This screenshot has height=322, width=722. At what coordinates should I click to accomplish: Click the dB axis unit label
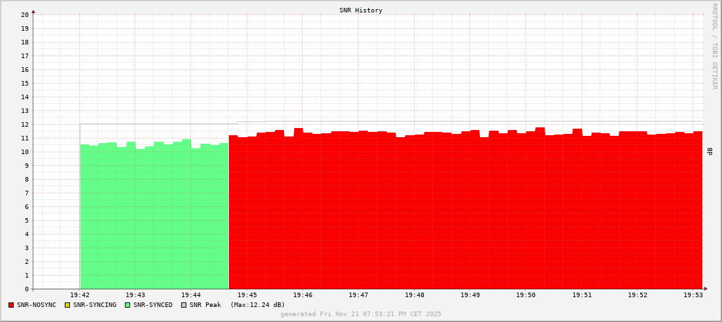[x=710, y=152]
